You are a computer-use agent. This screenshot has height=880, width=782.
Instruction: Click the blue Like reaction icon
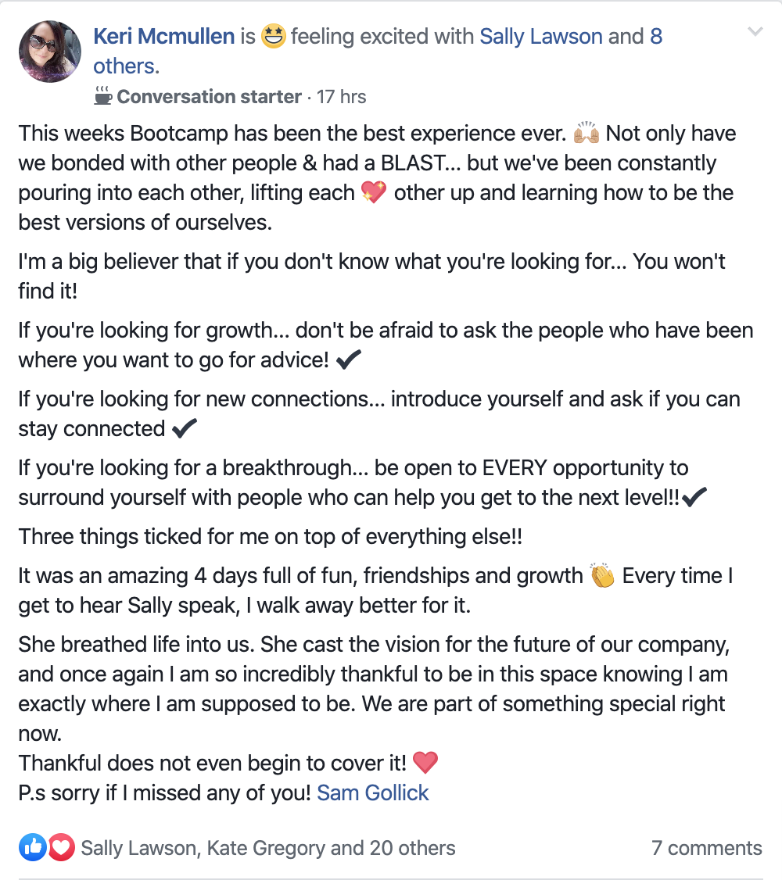[33, 847]
